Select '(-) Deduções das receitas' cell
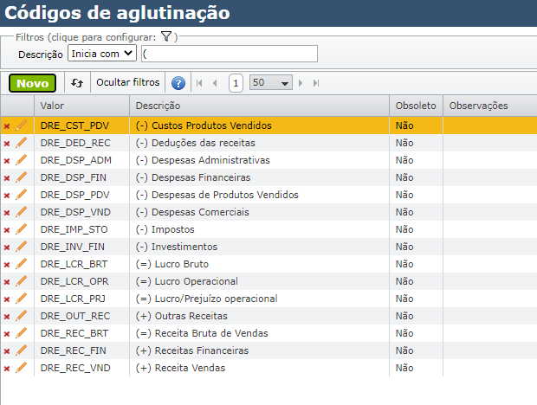 tap(260, 143)
